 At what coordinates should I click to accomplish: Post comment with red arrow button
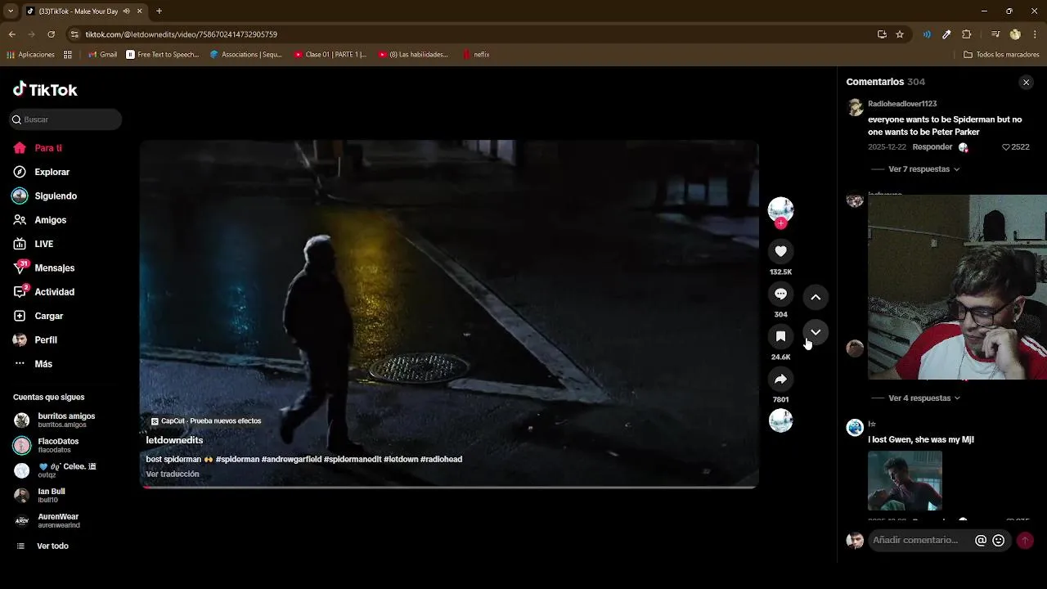[x=1024, y=541]
